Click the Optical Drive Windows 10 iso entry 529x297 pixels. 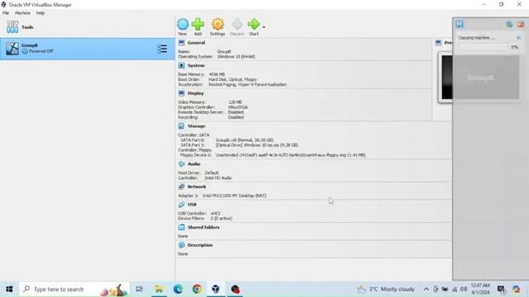[256, 145]
